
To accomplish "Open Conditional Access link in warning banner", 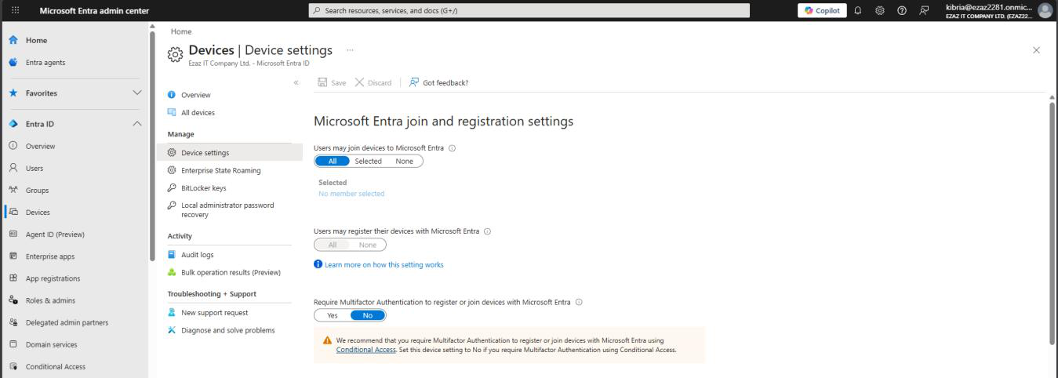I will click(365, 350).
